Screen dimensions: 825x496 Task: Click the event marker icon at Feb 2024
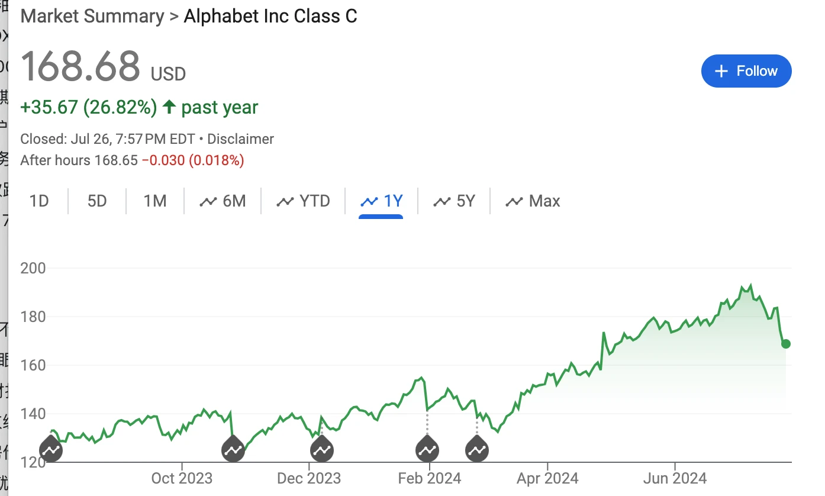(x=427, y=450)
